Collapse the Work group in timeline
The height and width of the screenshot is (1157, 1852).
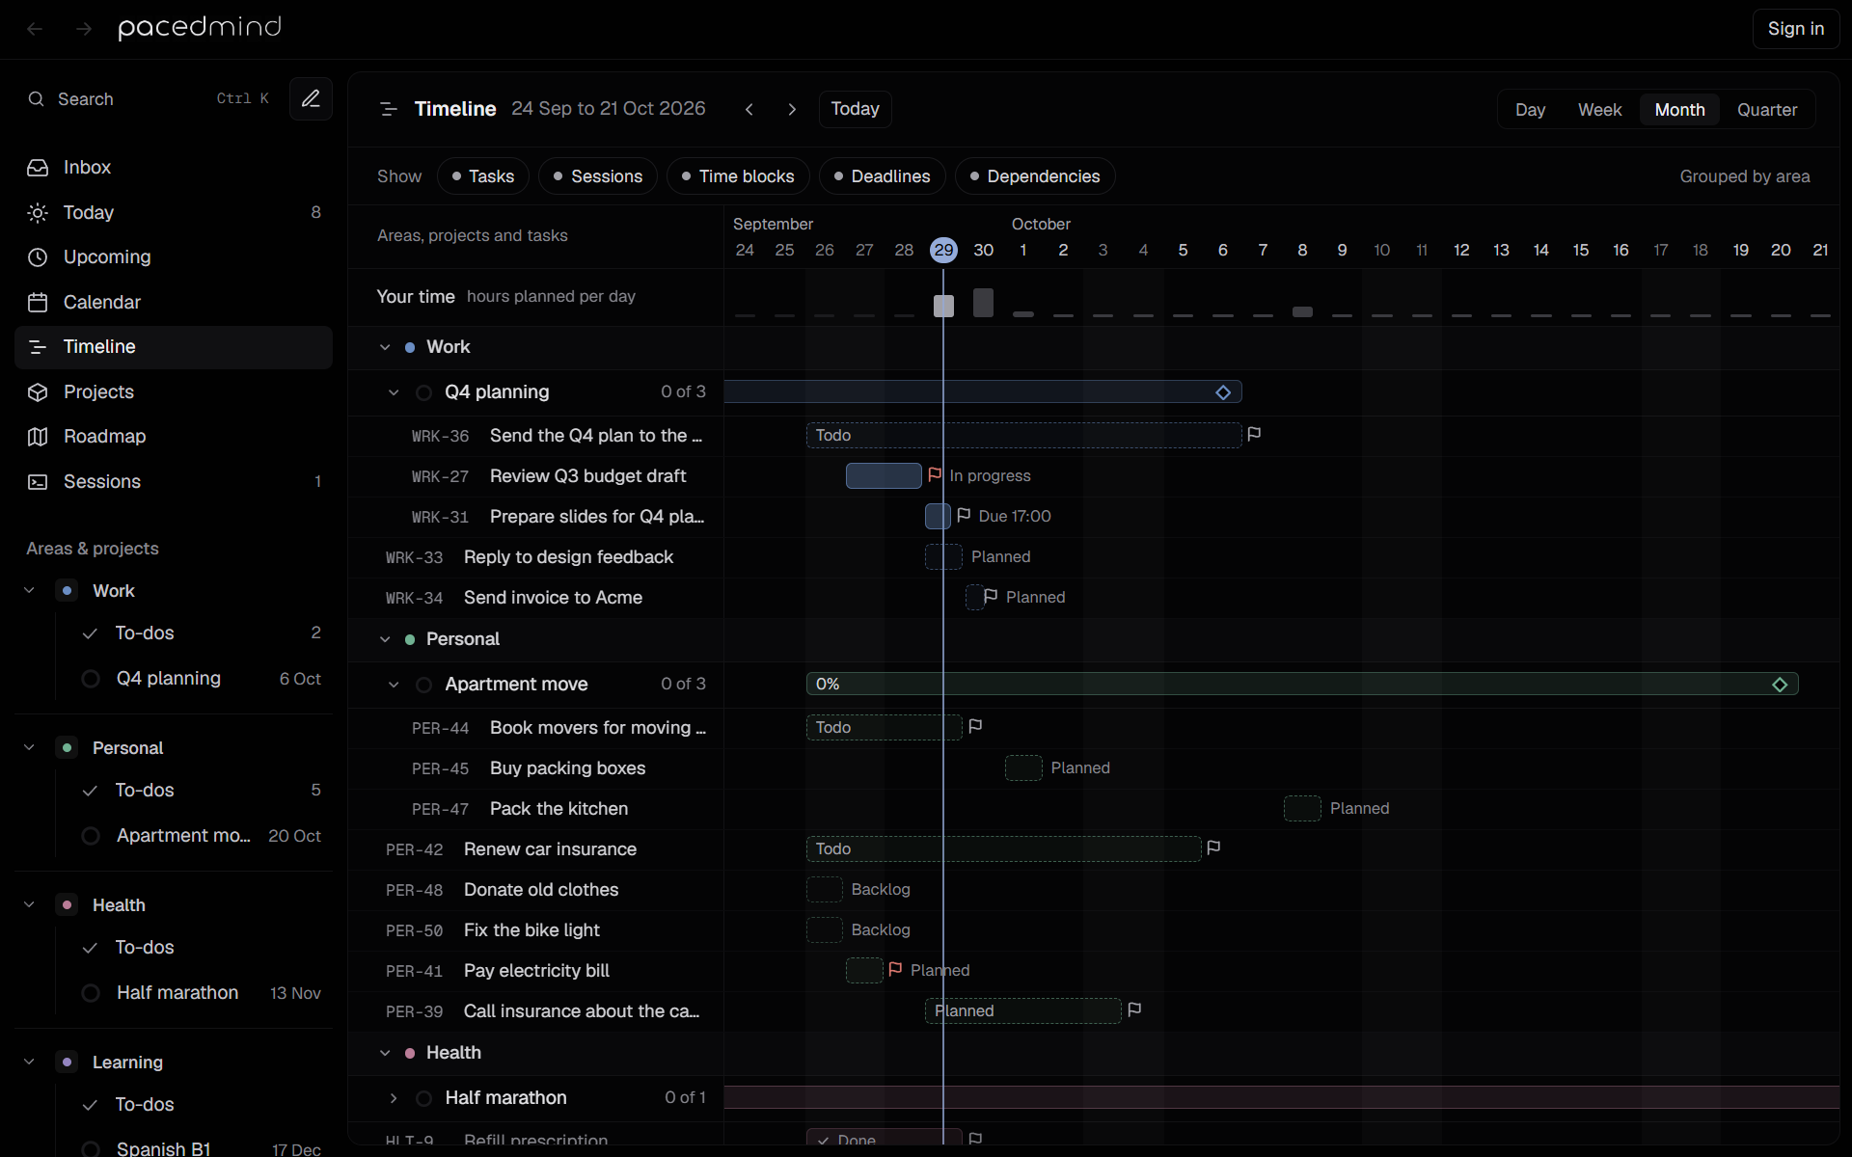tap(385, 347)
